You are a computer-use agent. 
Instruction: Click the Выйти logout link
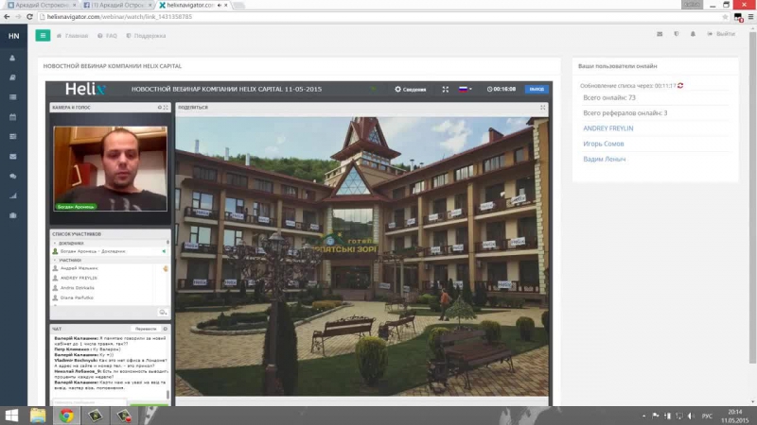(x=721, y=34)
